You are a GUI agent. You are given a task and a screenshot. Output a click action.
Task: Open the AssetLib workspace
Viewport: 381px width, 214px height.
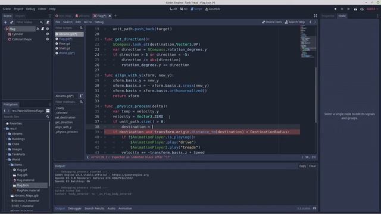tap(213, 9)
